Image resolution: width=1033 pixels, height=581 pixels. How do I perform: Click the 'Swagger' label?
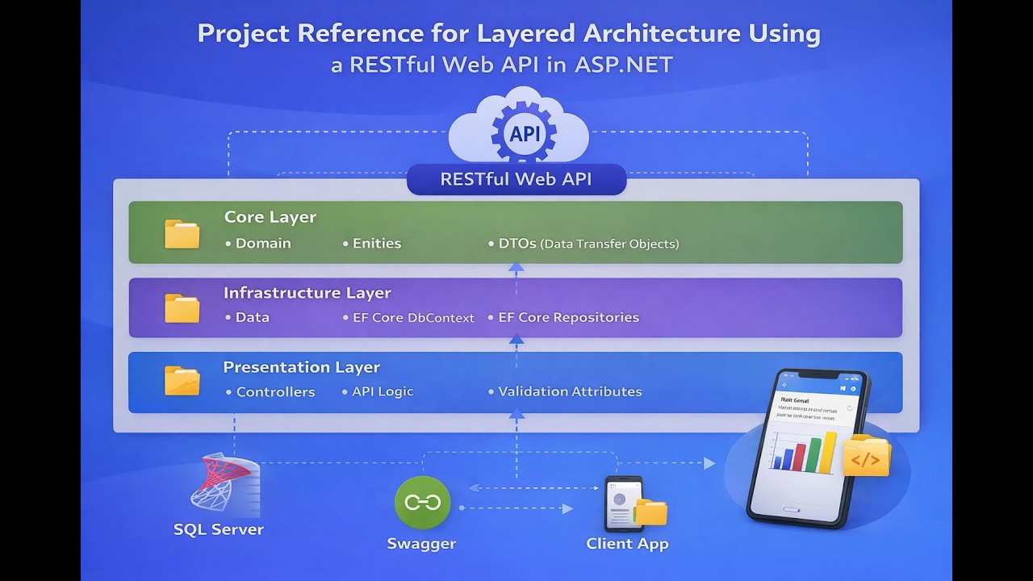tap(421, 544)
